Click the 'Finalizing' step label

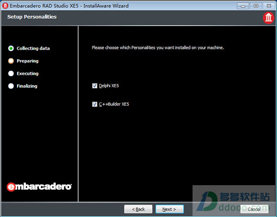coord(27,86)
